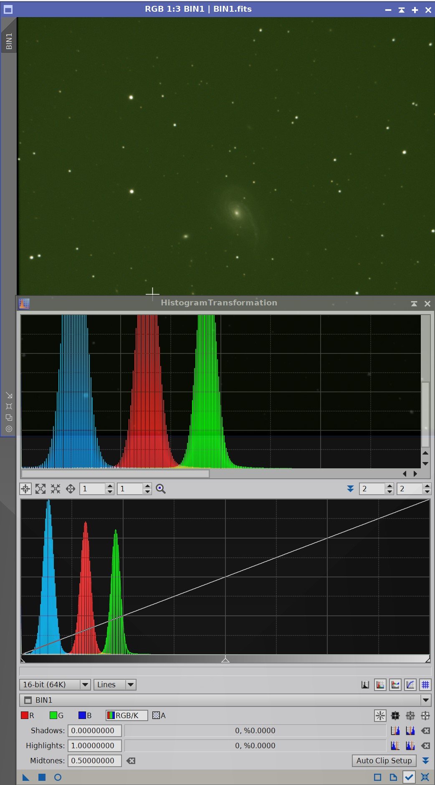Select the first zoom mode crosshair icon
435x785 pixels.
click(25, 489)
